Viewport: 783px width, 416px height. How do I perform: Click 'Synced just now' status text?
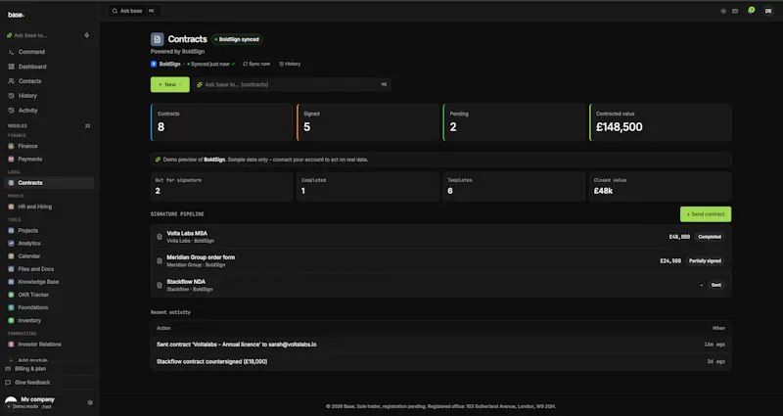point(210,64)
